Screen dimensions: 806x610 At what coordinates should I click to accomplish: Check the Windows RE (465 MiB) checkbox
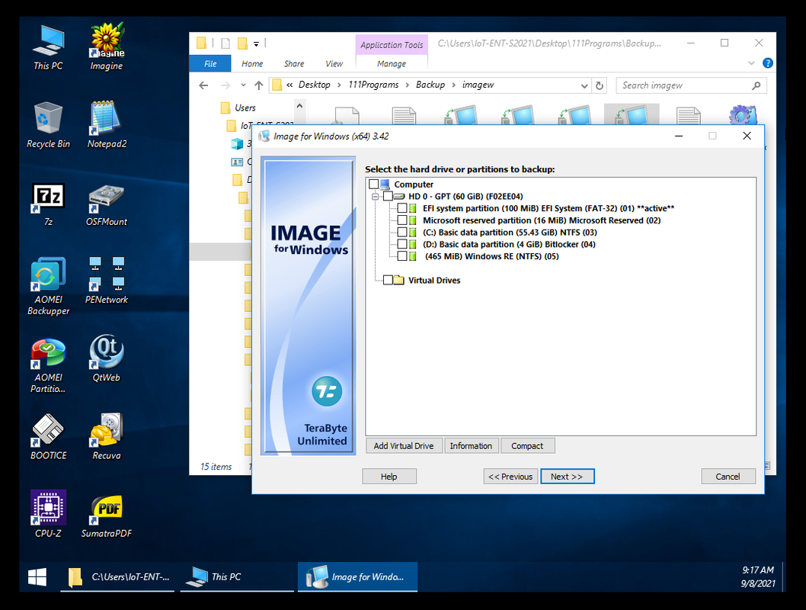click(402, 255)
